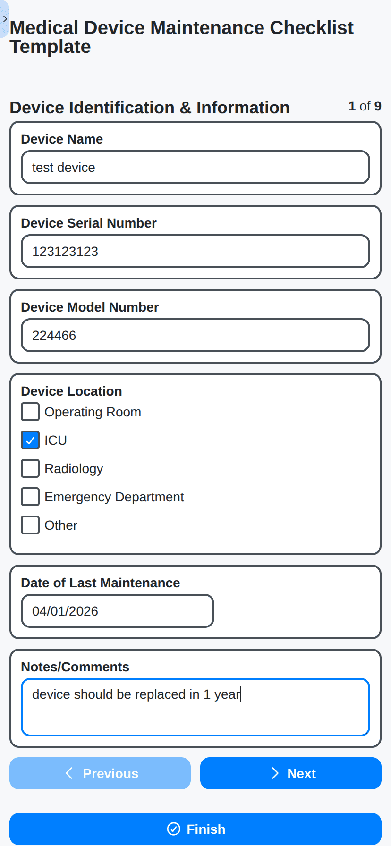Click the Device Model Number field
391x846 pixels.
[x=195, y=335]
